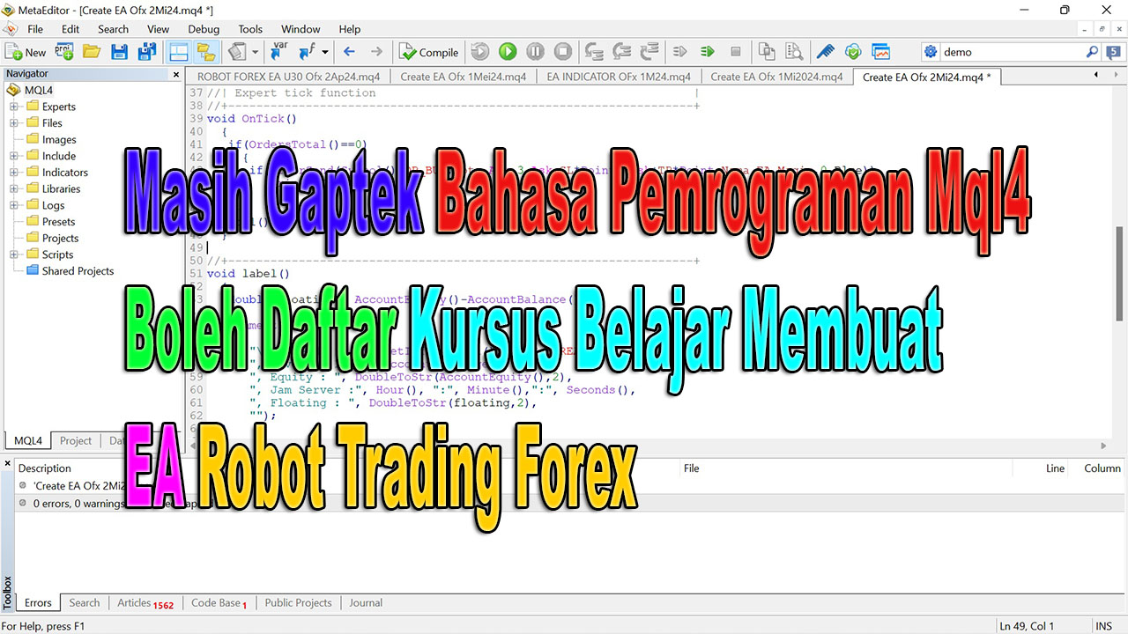Image resolution: width=1128 pixels, height=634 pixels.
Task: Open a file with the folder icon
Action: [91, 52]
